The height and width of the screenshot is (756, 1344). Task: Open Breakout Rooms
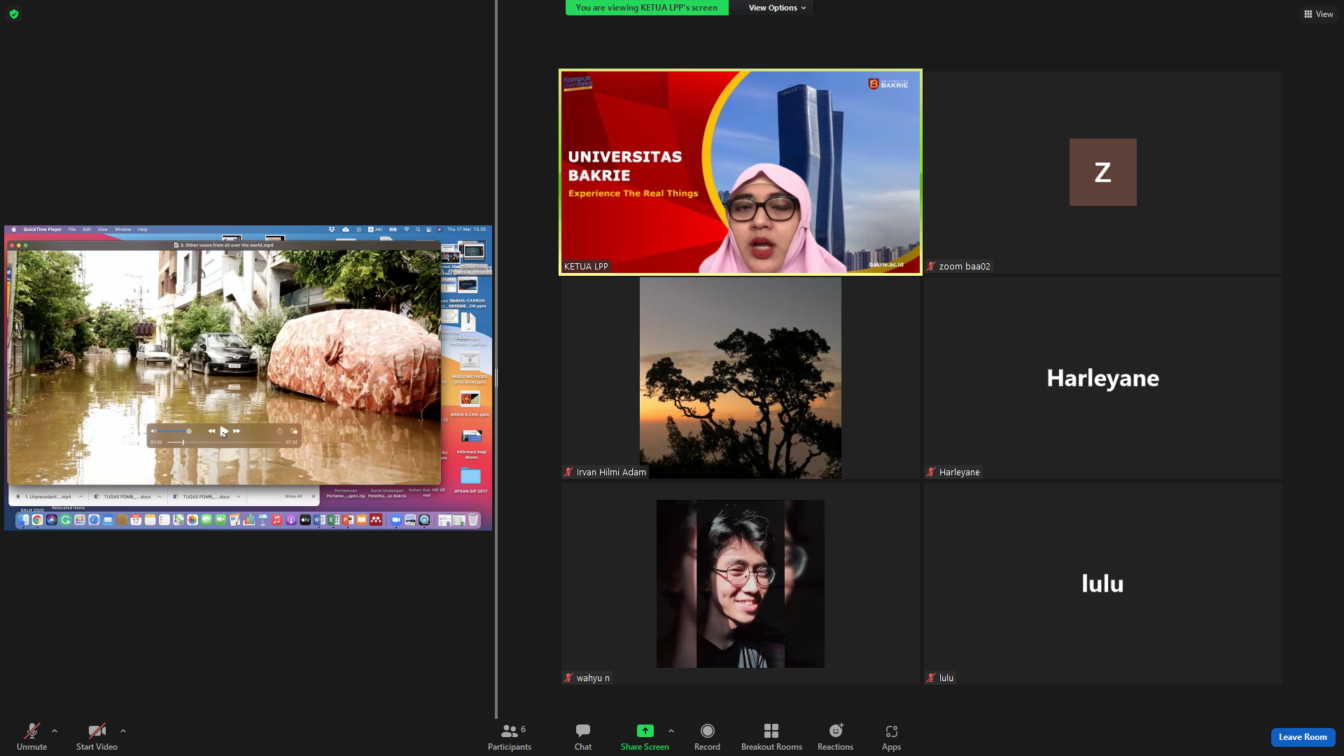coord(771,737)
